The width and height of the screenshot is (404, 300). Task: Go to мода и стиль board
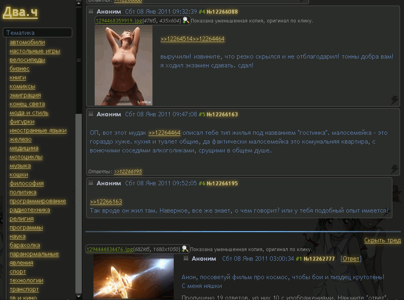[x=29, y=113]
